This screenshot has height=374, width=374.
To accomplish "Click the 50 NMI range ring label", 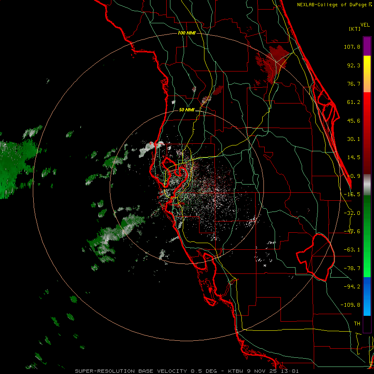I will coord(187,110).
